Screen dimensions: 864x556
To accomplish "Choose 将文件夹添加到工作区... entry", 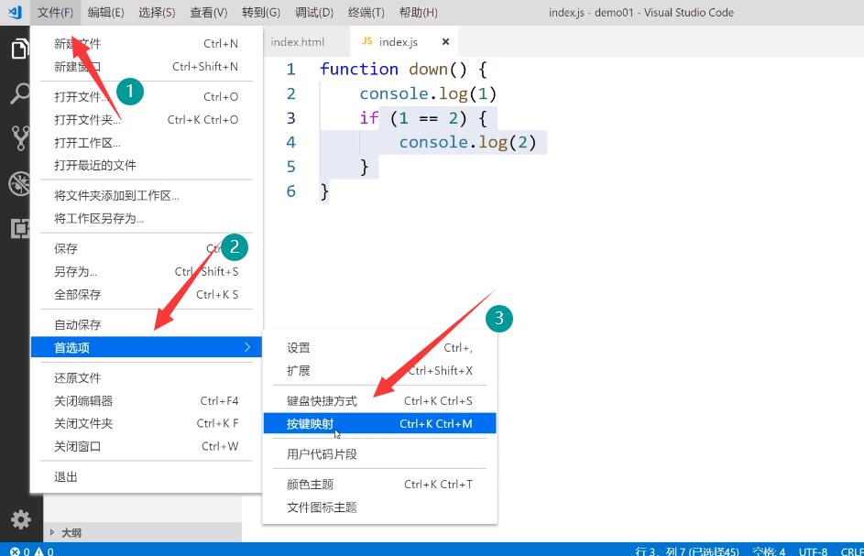I will 146,196.
